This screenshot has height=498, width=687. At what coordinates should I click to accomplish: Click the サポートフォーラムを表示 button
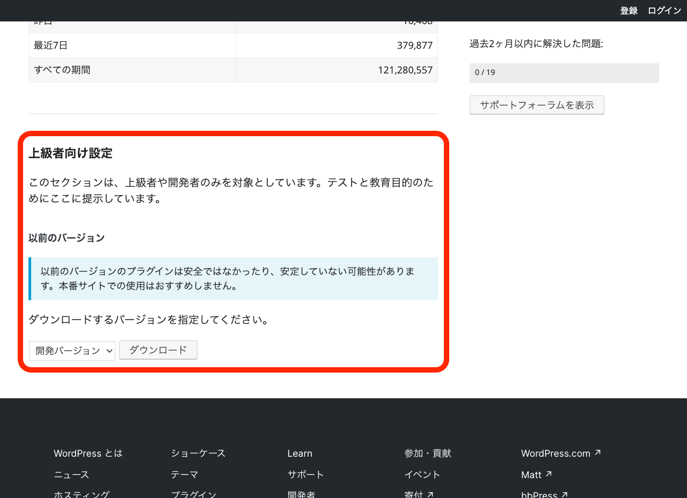pos(537,105)
